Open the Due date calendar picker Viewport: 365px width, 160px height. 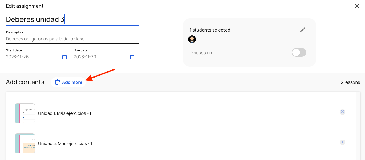click(132, 57)
